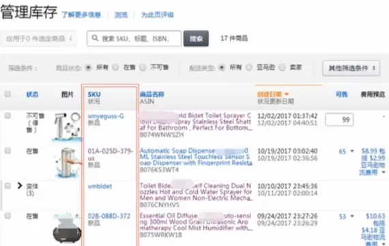Open SKU link xmyeguss-G
Viewport: 389px width, 246px height.
click(106, 116)
